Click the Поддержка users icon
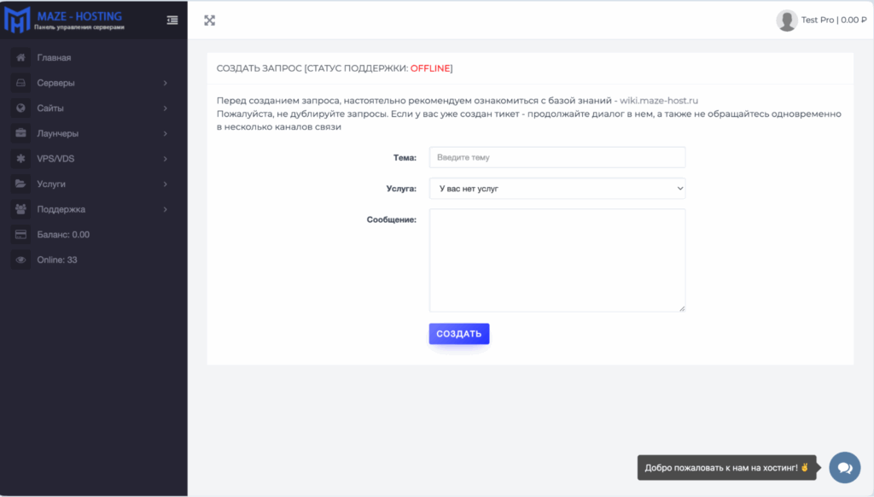 [x=20, y=208]
